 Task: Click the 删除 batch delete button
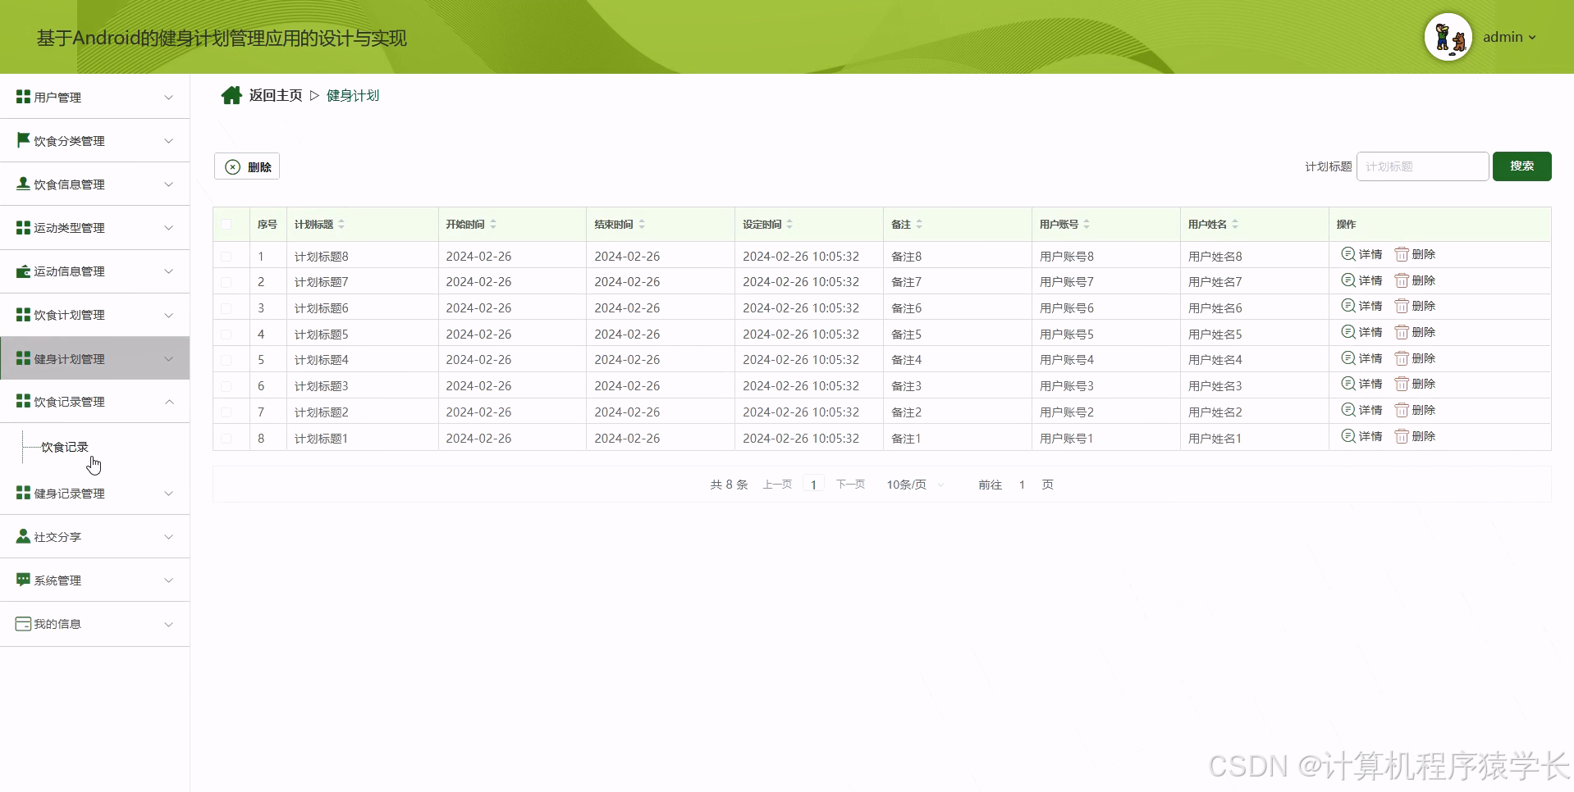click(247, 166)
